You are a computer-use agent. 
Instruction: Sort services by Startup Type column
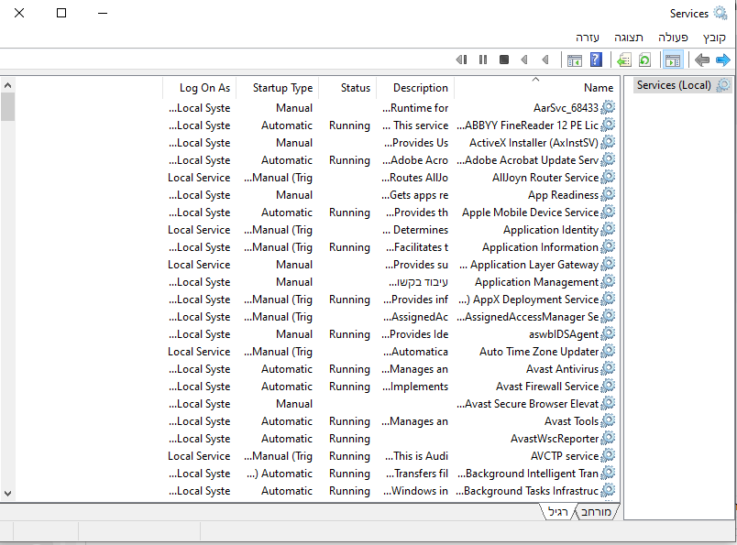click(x=282, y=88)
